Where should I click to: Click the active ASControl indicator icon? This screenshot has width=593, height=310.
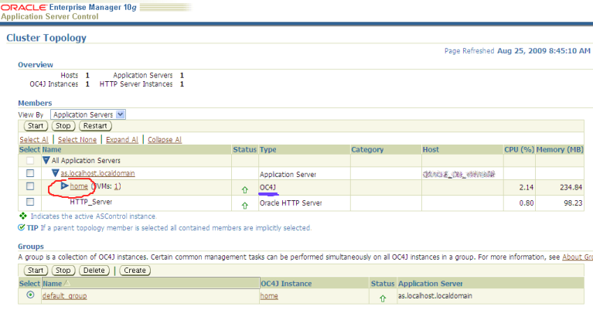click(x=22, y=216)
